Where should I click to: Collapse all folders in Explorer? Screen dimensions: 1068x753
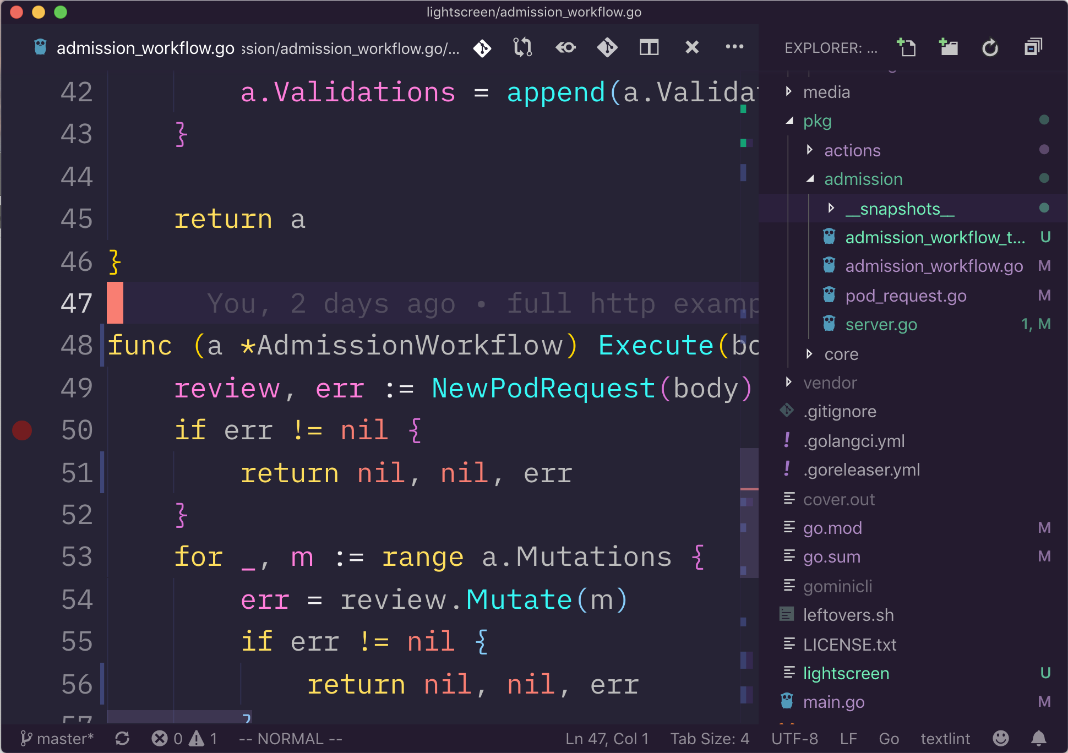pyautogui.click(x=1033, y=48)
